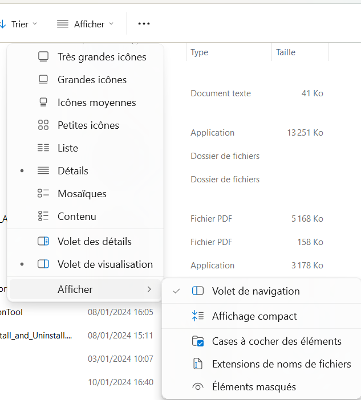Collapse the Afficher toolbar dropdown
Screen dimensions: 361x400
click(86, 24)
